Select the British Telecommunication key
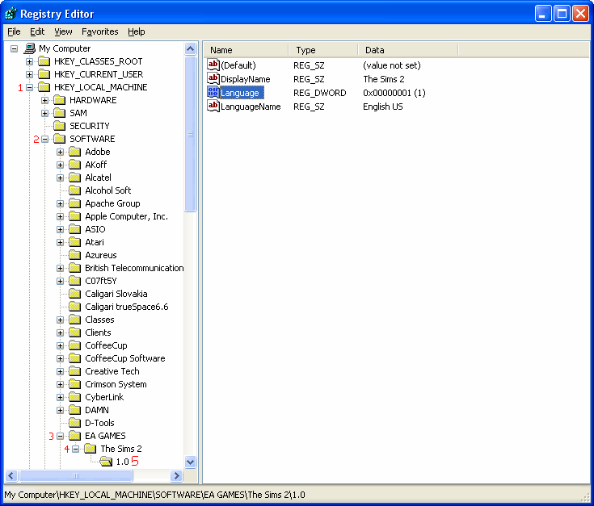This screenshot has width=594, height=506. click(134, 268)
